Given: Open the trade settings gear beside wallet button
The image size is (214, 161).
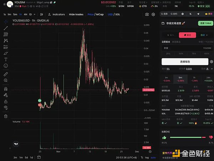Looking at the screenshot, I should tap(212, 62).
